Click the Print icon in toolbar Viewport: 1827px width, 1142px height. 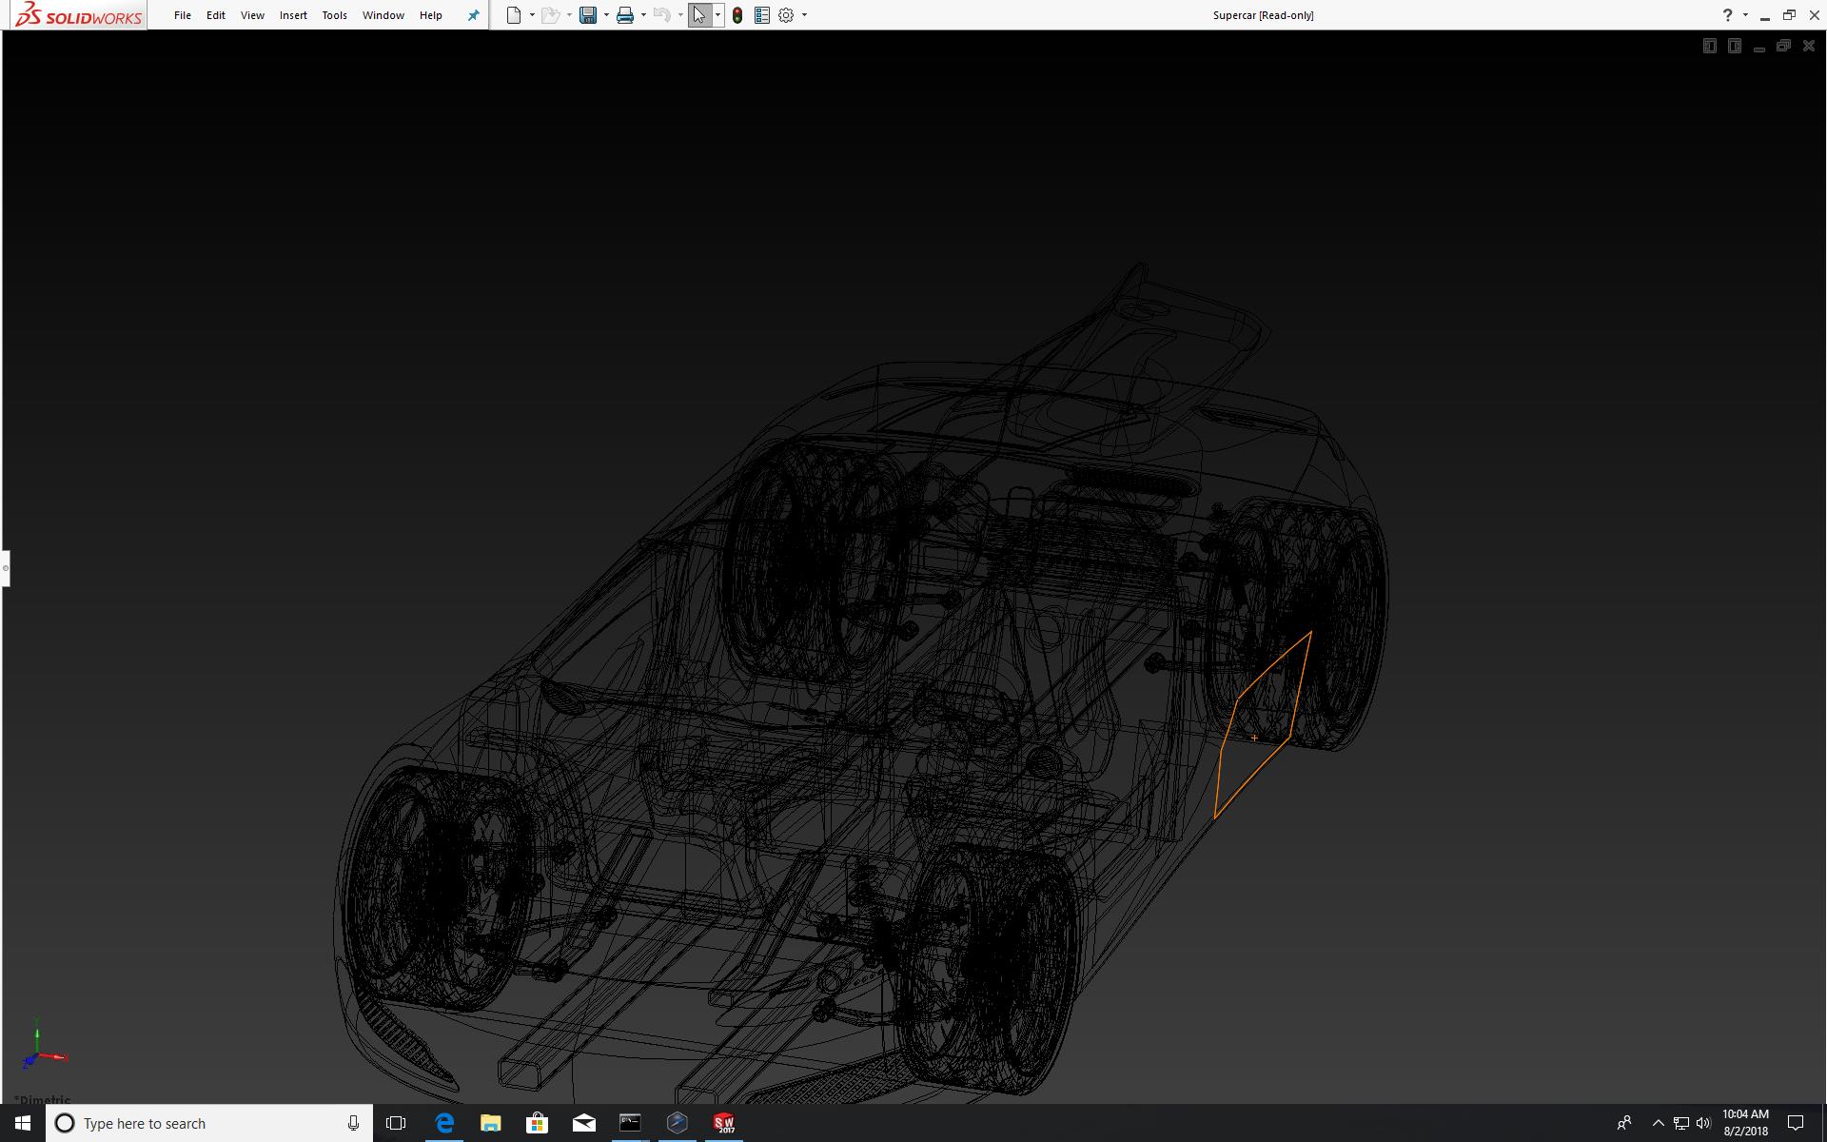click(x=625, y=15)
